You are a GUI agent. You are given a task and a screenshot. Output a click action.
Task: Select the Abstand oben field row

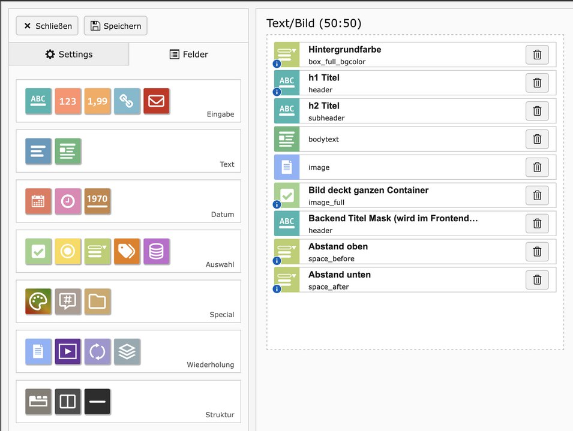point(415,251)
